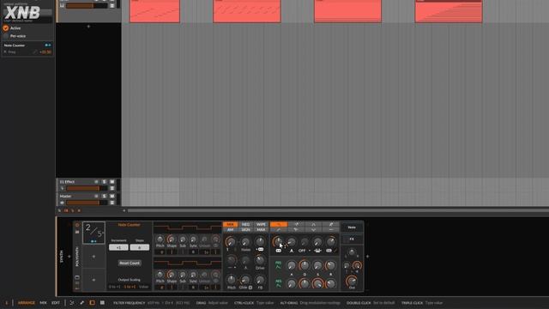This screenshot has height=309, width=549.
Task: Select the AM oscillator blend mode
Action: [x=230, y=230]
